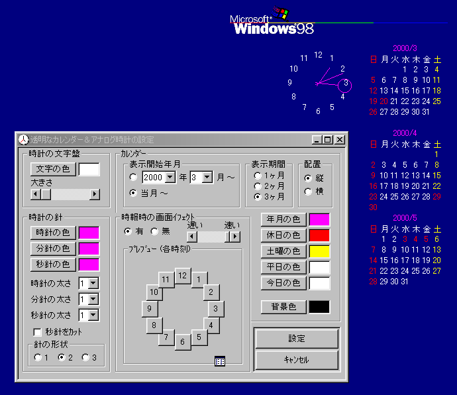Click the magenta 年月の色 swatch
Screen dimensions: 457x395
[319, 219]
